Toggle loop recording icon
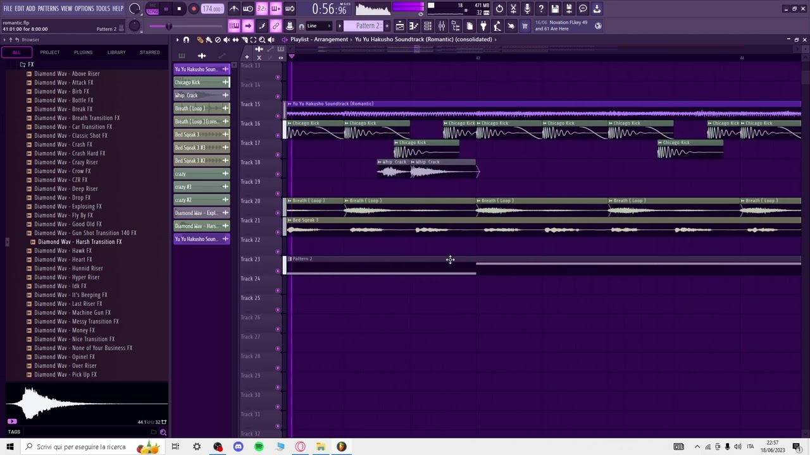The image size is (810, 455). pyautogui.click(x=289, y=9)
